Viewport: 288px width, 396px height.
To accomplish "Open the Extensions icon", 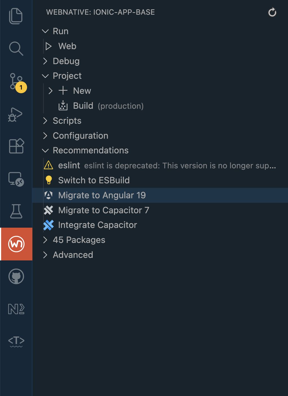I will [16, 146].
